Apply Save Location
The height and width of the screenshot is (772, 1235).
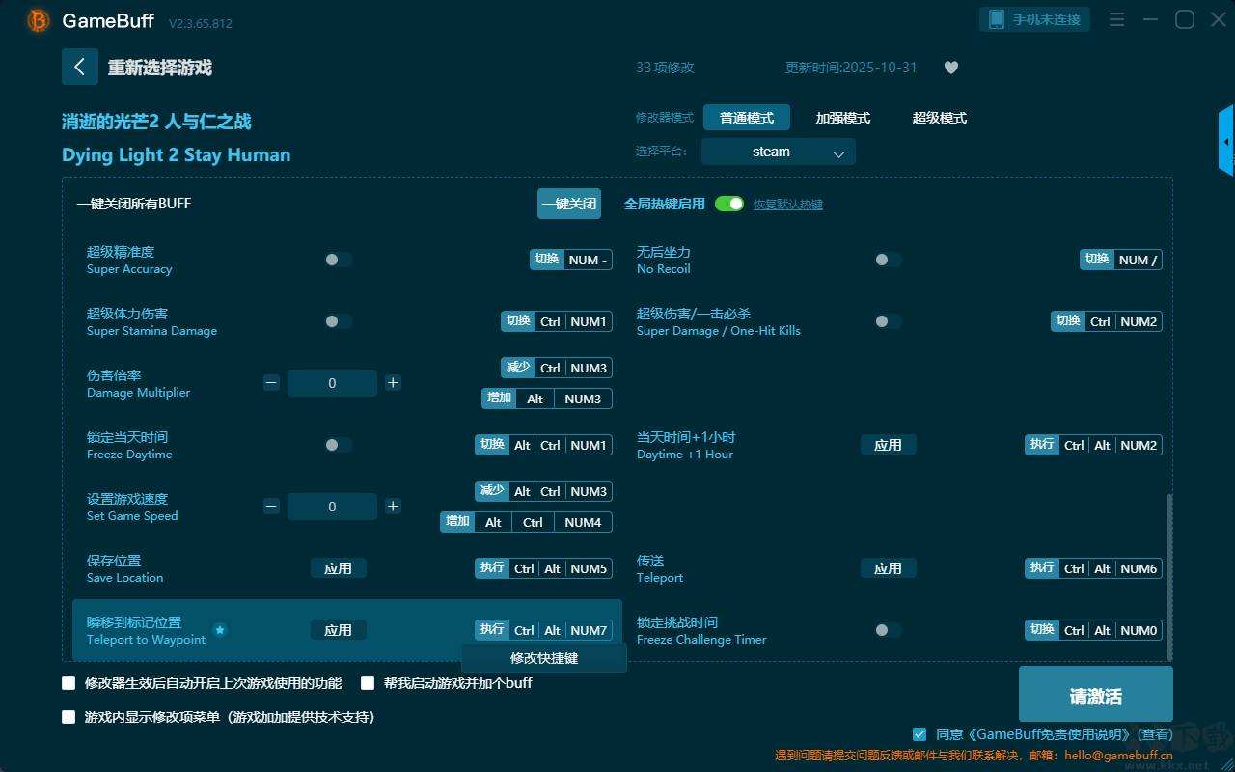click(x=339, y=568)
